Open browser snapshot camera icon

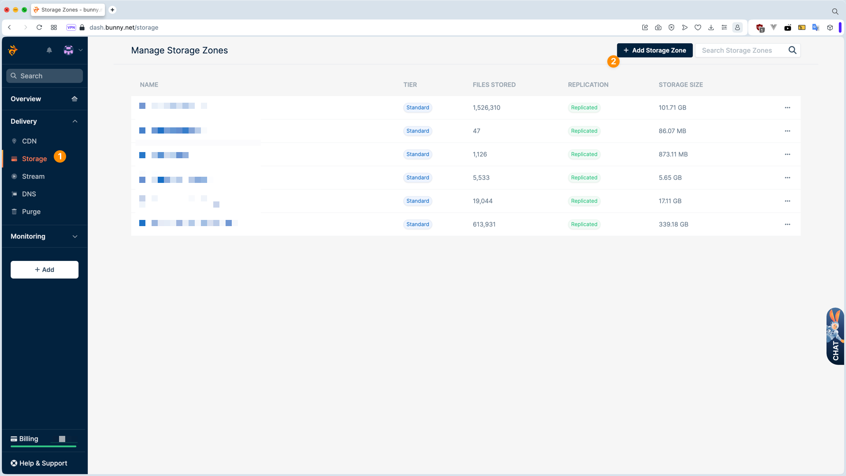pyautogui.click(x=658, y=27)
